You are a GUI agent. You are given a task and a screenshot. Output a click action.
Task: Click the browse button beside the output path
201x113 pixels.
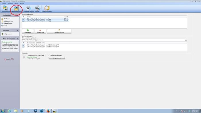tap(186, 40)
